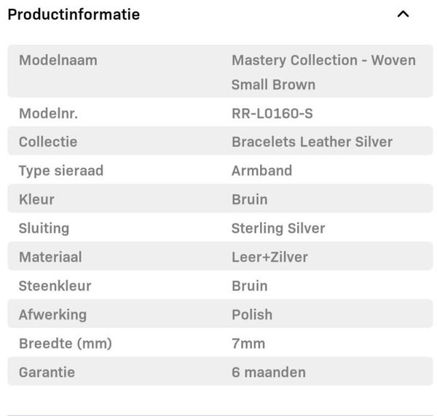Click the 6 maanden warranty value
This screenshot has height=416, width=437.
pyautogui.click(x=269, y=372)
